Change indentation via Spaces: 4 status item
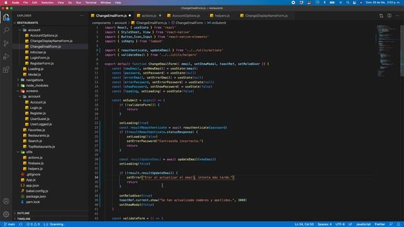The height and width of the screenshot is (227, 404). (x=324, y=224)
